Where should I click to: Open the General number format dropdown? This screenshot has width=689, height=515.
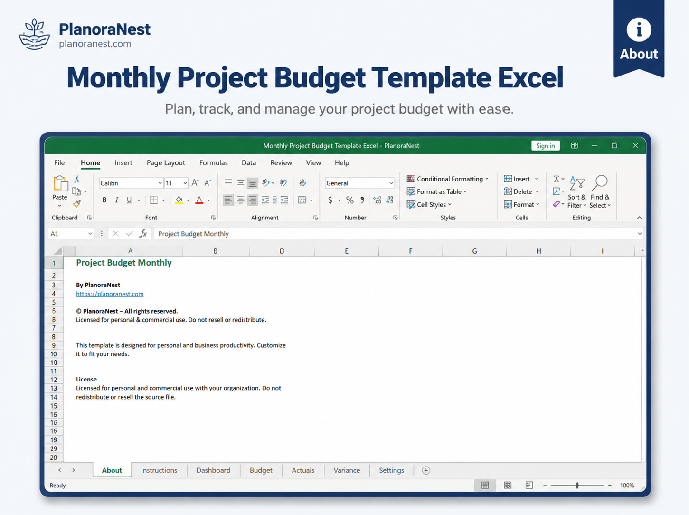click(x=391, y=183)
